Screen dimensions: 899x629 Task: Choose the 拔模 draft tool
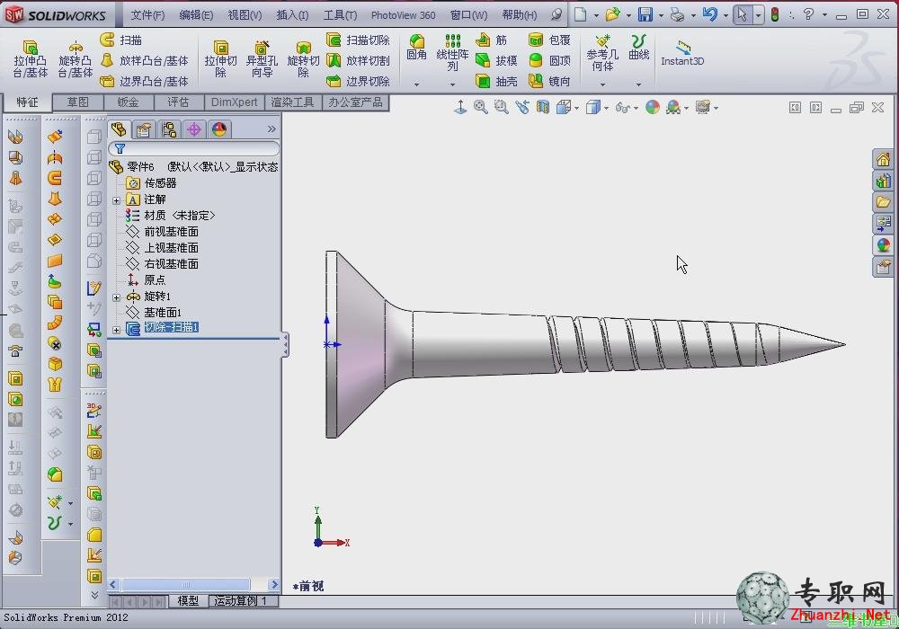tap(496, 60)
